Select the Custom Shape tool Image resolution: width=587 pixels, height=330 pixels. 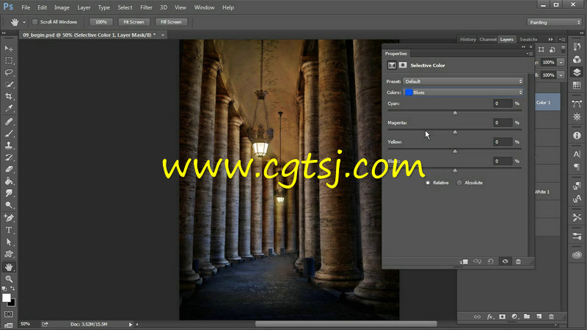click(x=9, y=254)
